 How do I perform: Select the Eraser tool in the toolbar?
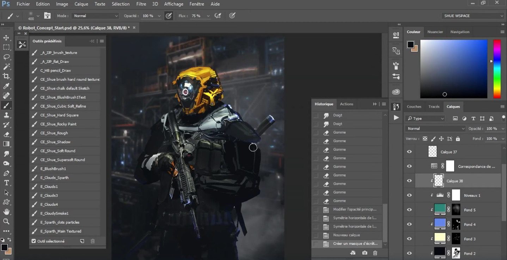6,134
